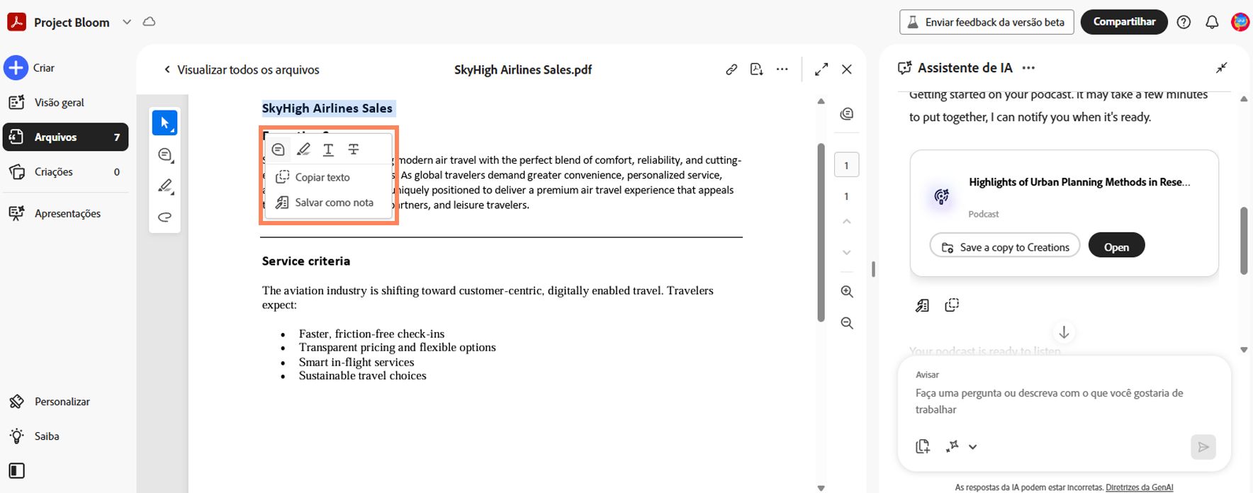1253x493 pixels.
Task: Go back to Visualizar todos os arquivos
Action: point(241,69)
